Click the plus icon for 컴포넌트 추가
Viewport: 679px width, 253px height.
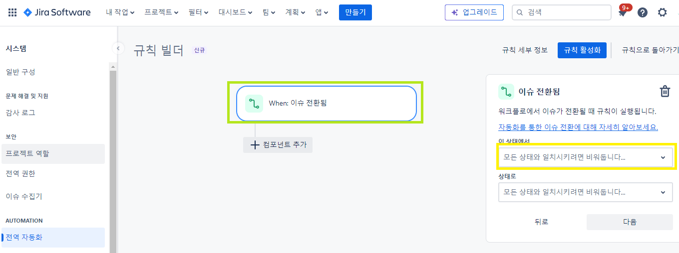pyautogui.click(x=255, y=145)
